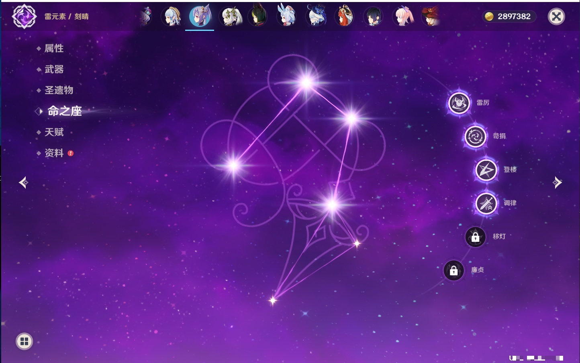The width and height of the screenshot is (580, 363).
Task: Click the Mora coin icon
Action: (x=489, y=16)
